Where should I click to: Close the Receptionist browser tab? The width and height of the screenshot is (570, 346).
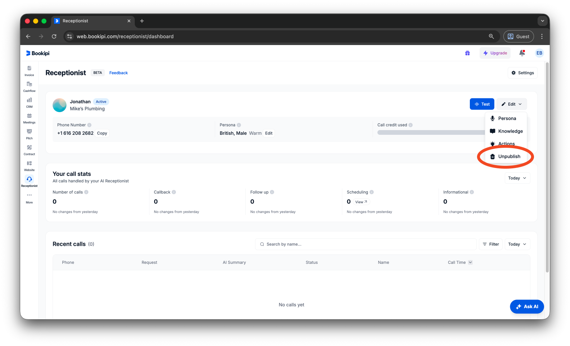click(129, 21)
